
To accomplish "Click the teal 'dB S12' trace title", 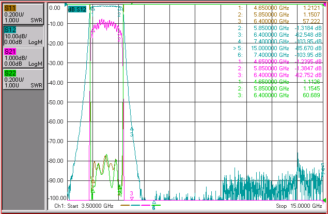I will [77, 9].
